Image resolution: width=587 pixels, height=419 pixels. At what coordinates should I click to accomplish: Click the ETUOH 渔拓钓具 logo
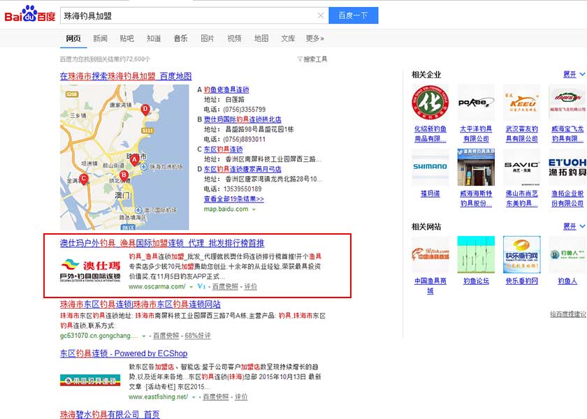pyautogui.click(x=567, y=167)
